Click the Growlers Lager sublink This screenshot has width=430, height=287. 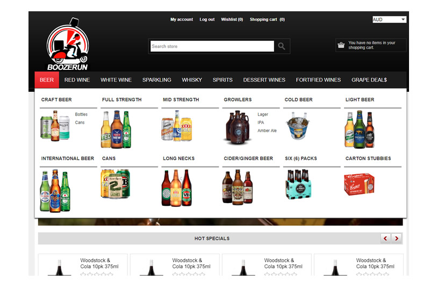click(263, 114)
